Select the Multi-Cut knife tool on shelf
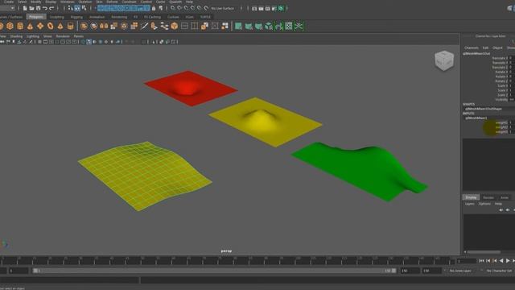 coord(144,27)
